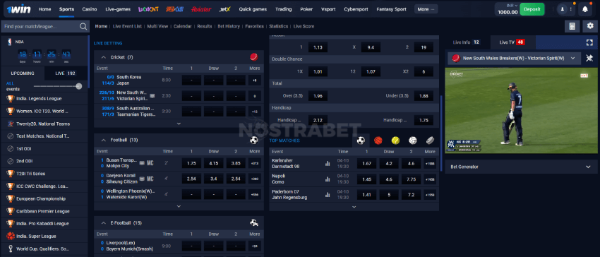The image size is (600, 257).
Task: Open Cybersport section
Action: click(356, 9)
